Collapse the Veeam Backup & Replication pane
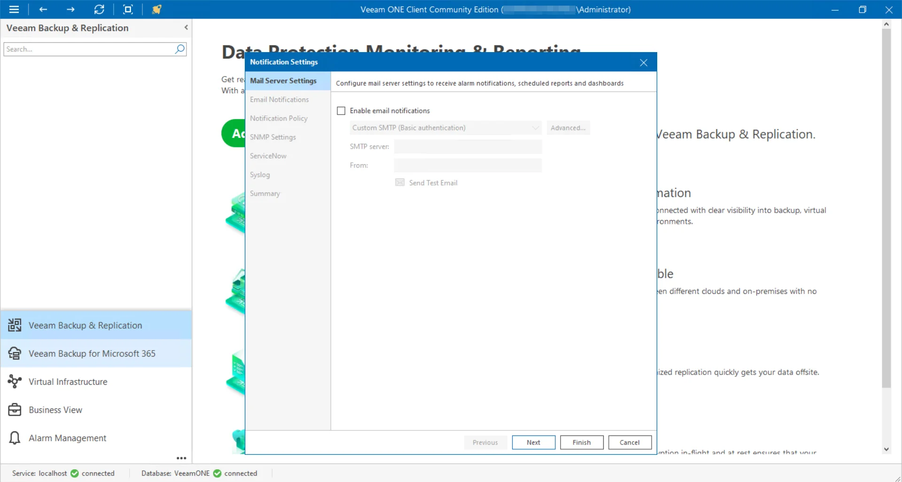 186,28
